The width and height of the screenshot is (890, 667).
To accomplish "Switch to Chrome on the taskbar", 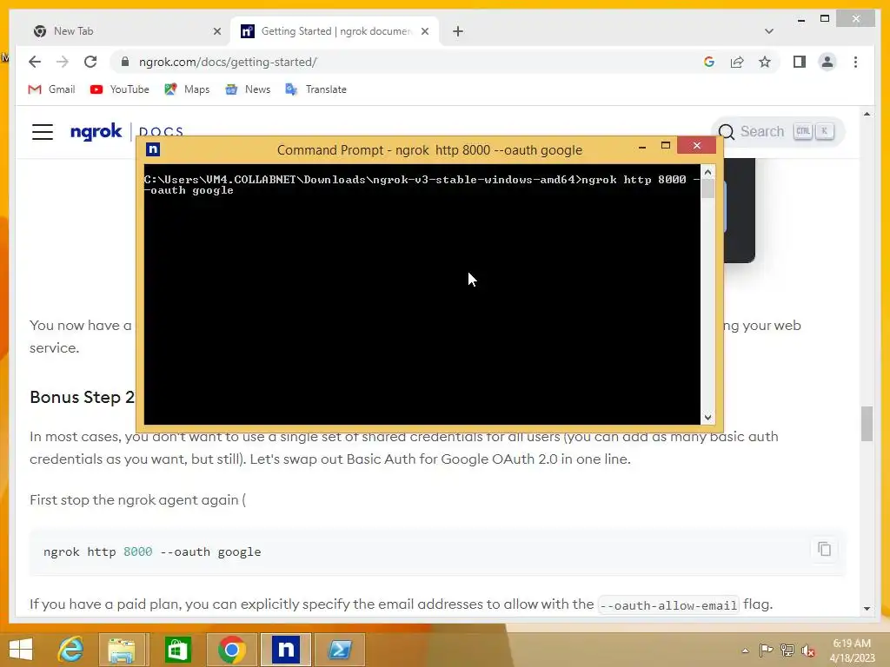I will (231, 650).
